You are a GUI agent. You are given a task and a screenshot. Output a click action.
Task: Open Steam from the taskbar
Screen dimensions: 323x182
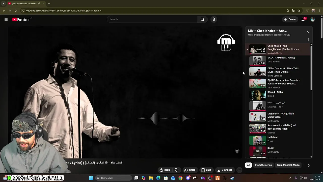click(x=232, y=178)
